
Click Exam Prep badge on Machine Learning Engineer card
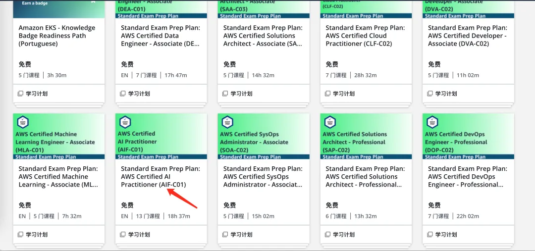tap(23, 122)
